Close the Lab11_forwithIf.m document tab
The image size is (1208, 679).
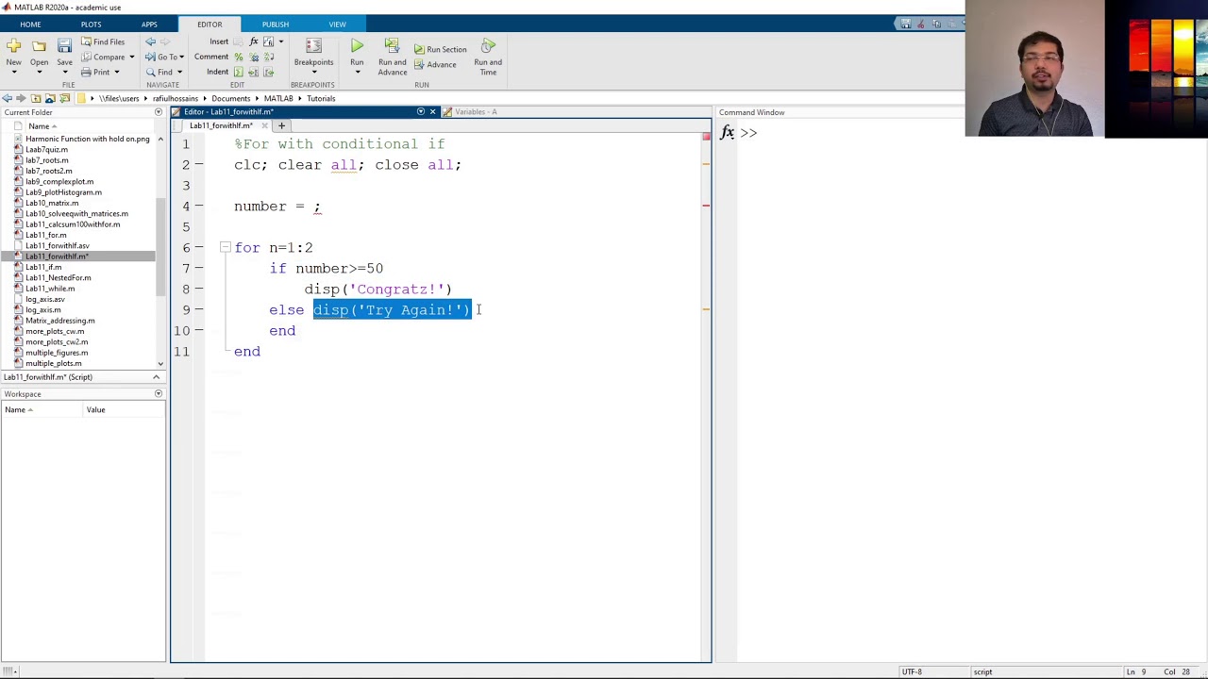tap(265, 125)
